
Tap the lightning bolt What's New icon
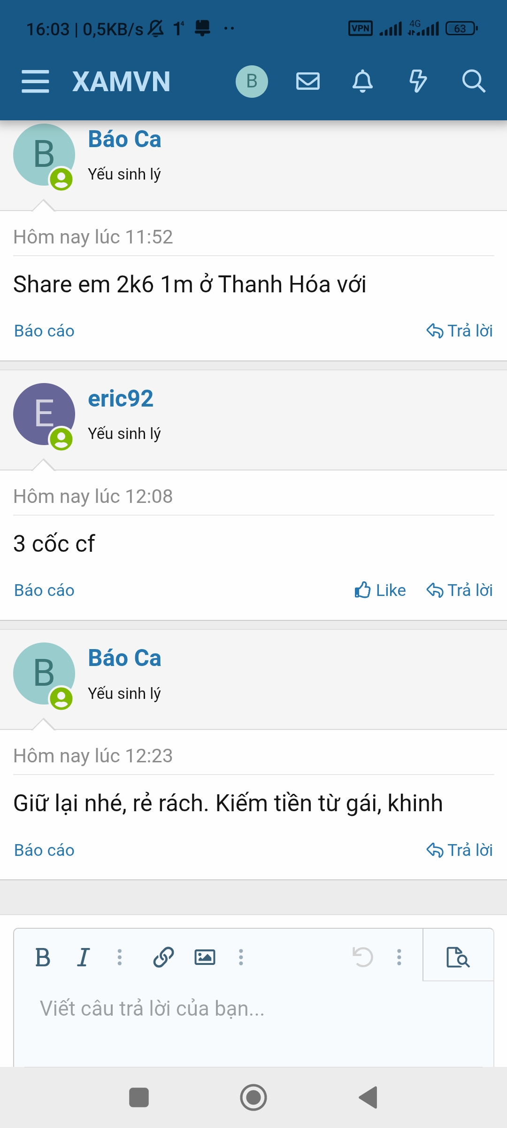point(418,81)
